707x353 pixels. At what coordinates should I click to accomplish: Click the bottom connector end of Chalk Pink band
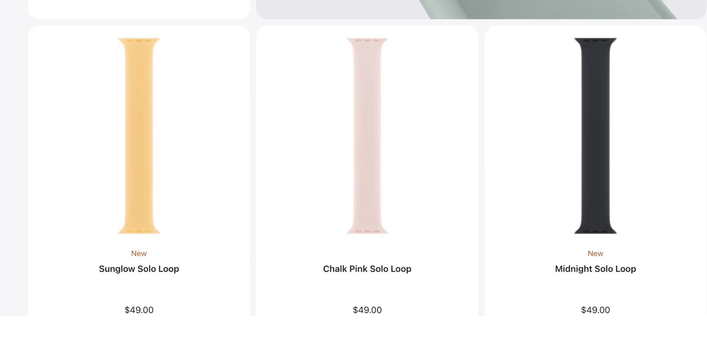click(367, 231)
